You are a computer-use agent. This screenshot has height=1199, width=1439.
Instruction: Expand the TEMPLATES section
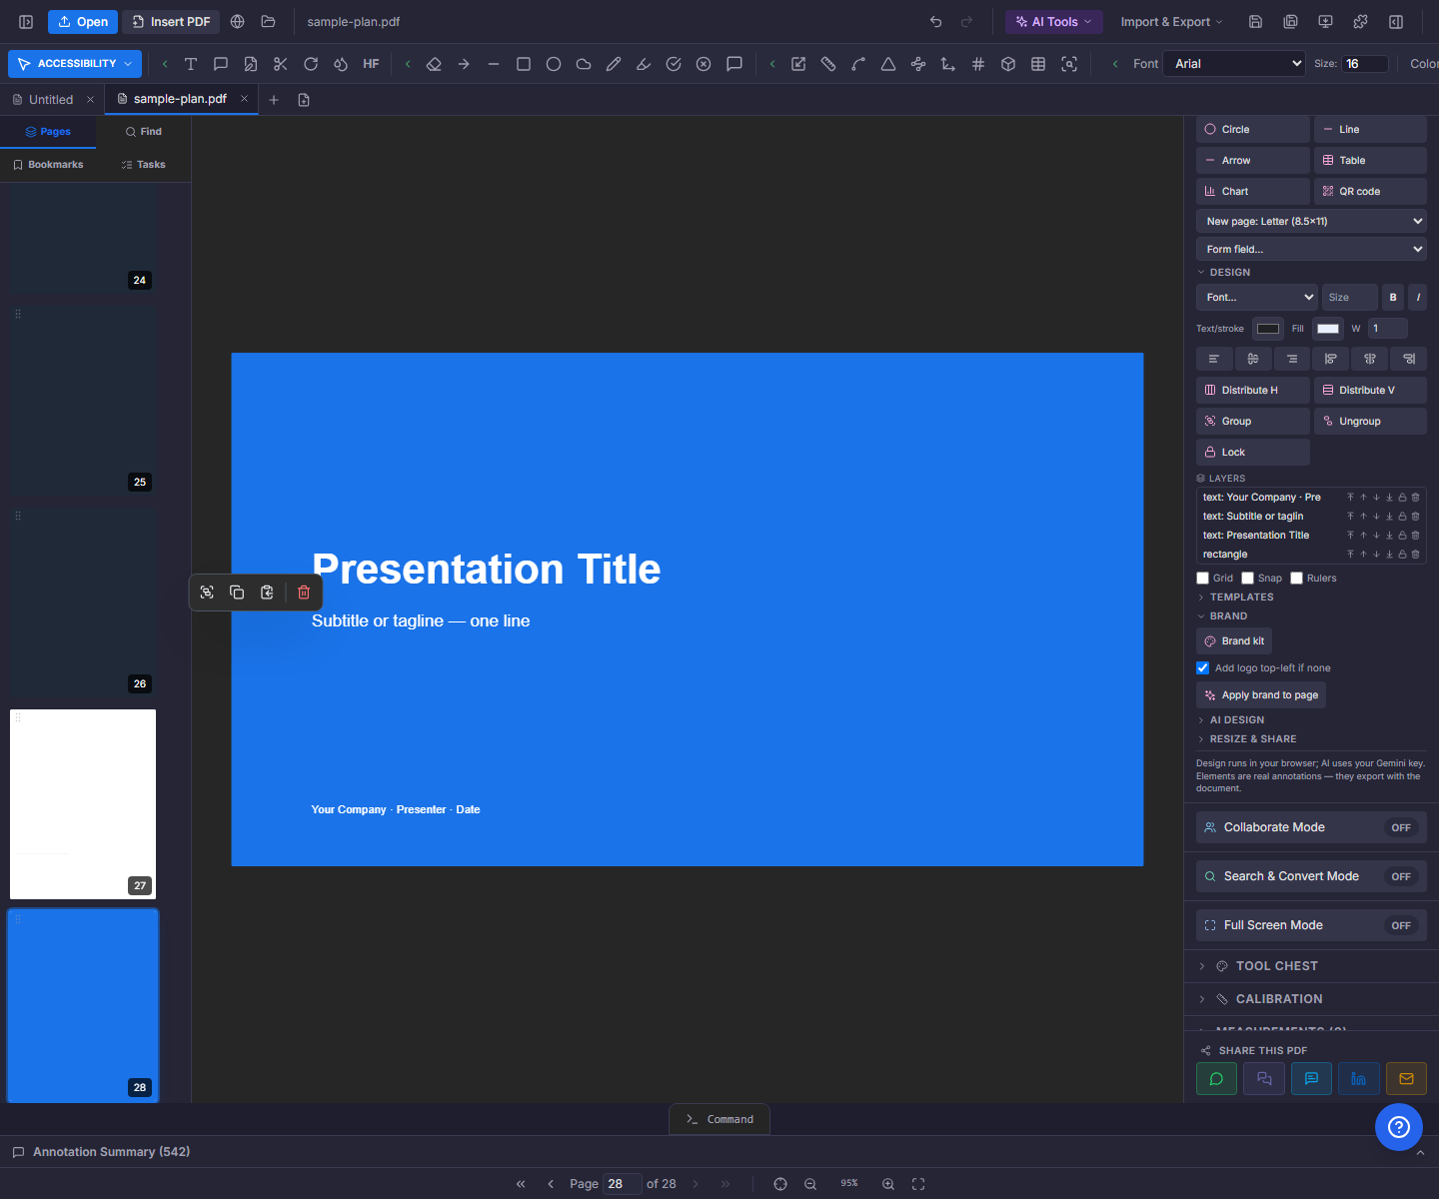(1241, 598)
